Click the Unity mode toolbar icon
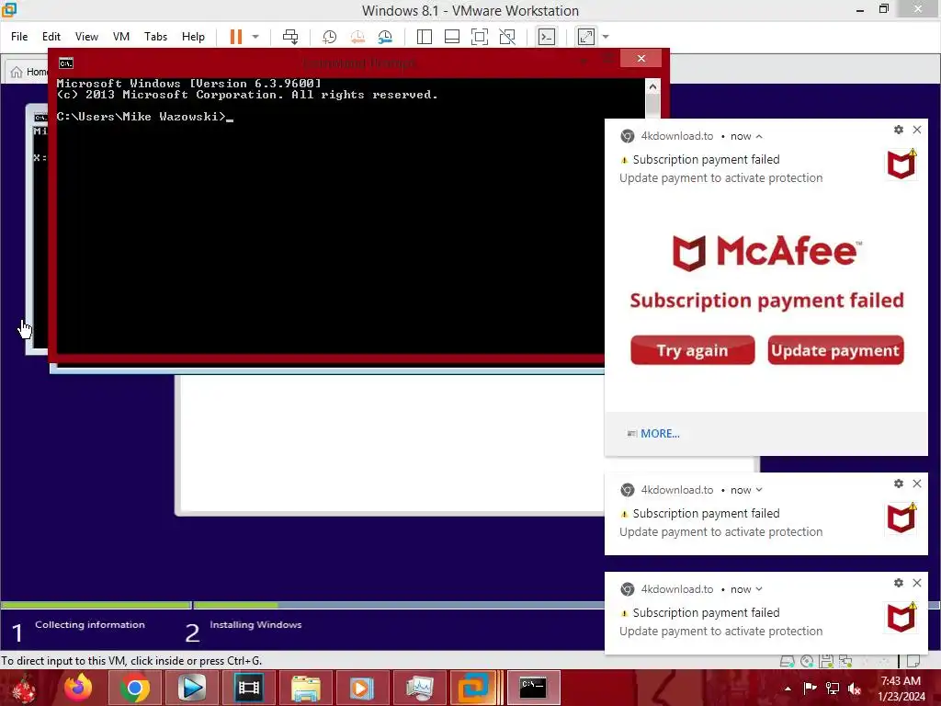This screenshot has width=941, height=706. tap(507, 37)
